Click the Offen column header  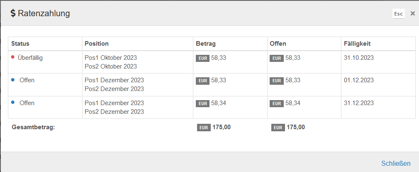(x=278, y=44)
